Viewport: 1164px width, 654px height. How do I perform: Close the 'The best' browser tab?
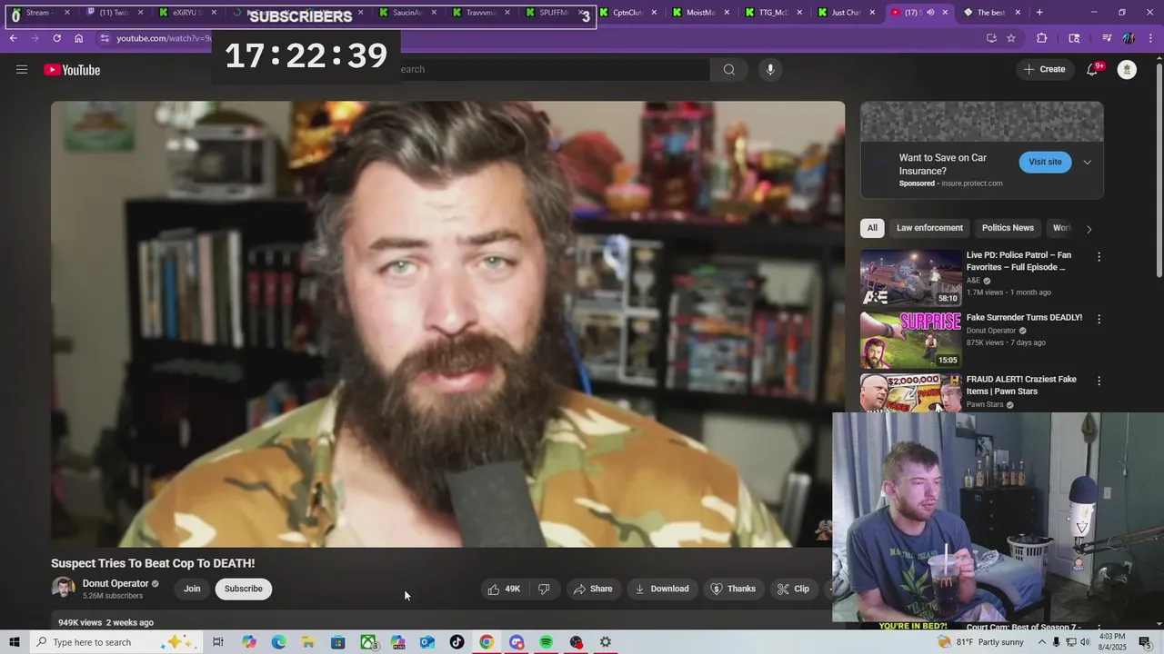(x=1018, y=13)
